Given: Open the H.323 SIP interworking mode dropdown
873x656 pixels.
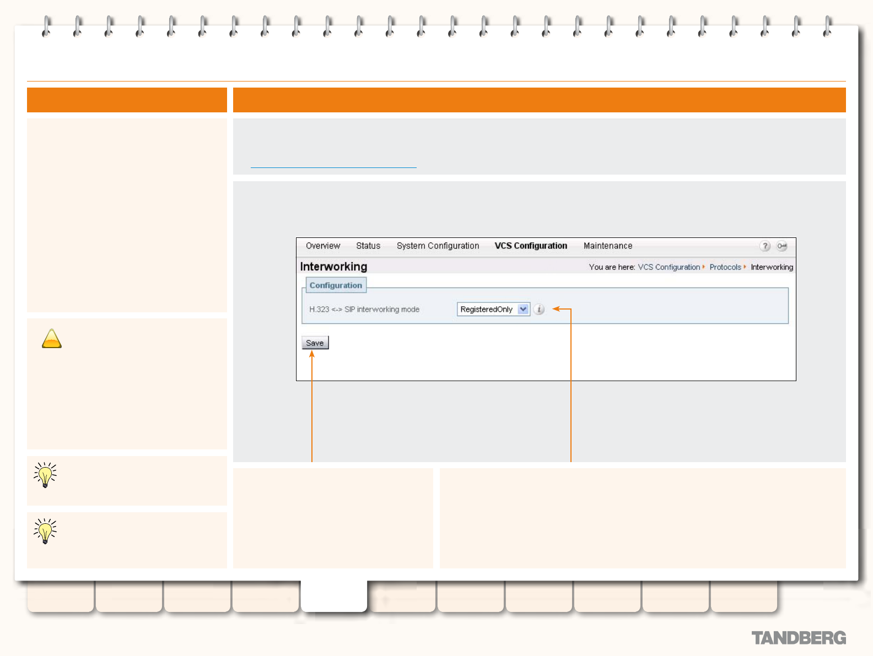Looking at the screenshot, I should (x=487, y=310).
